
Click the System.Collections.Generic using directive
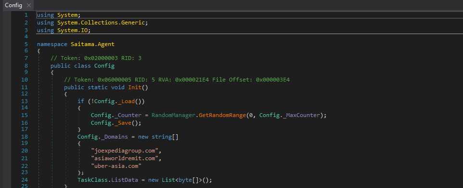pos(92,23)
